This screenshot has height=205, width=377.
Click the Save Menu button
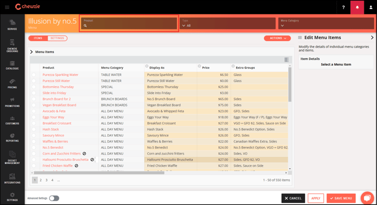point(341,198)
